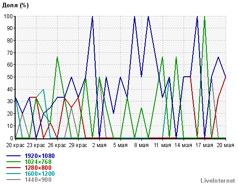Click the green 1024×768 legend line swatch
The height and width of the screenshot is (185, 238).
coord(13,162)
